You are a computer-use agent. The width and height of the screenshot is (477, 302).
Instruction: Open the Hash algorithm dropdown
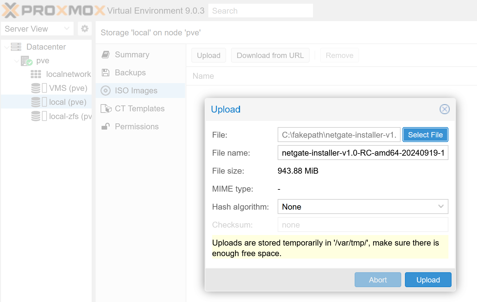pos(441,207)
